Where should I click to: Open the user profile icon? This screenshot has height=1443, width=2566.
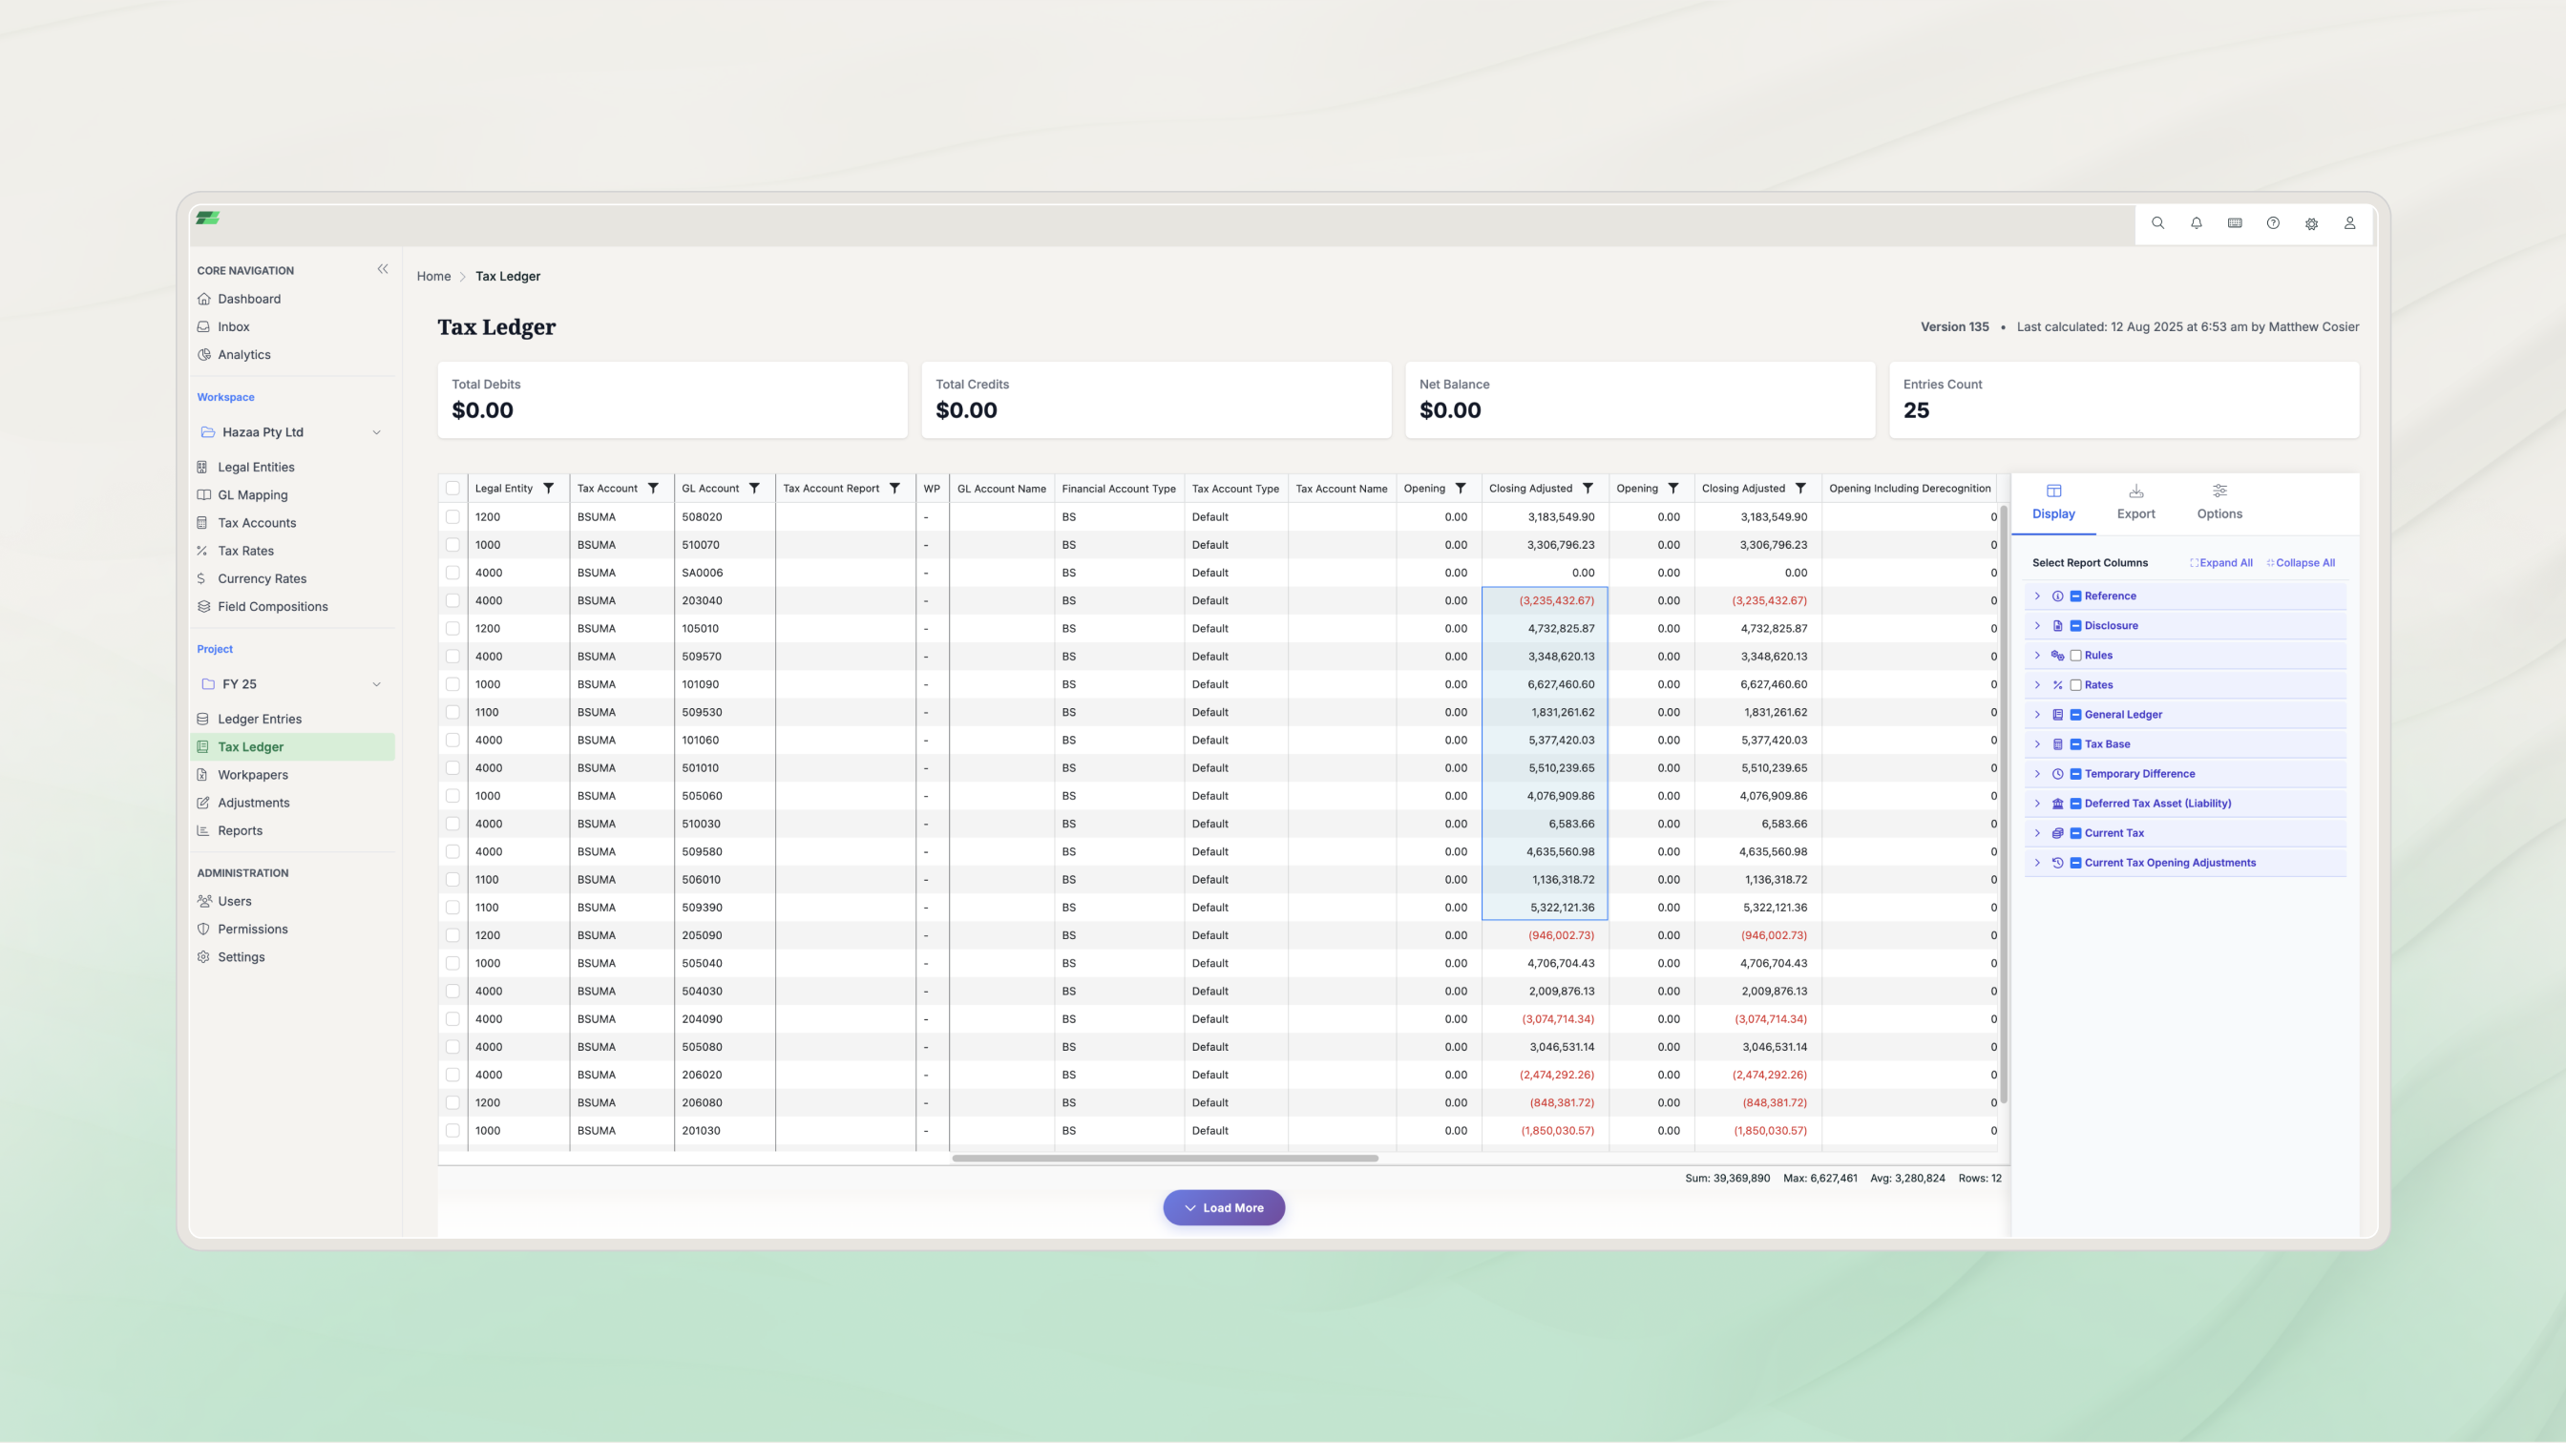(x=2350, y=223)
